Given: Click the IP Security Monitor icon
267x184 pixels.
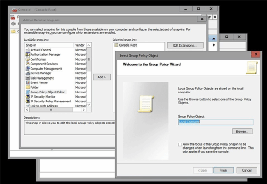Looking at the screenshot, I should (28, 96).
